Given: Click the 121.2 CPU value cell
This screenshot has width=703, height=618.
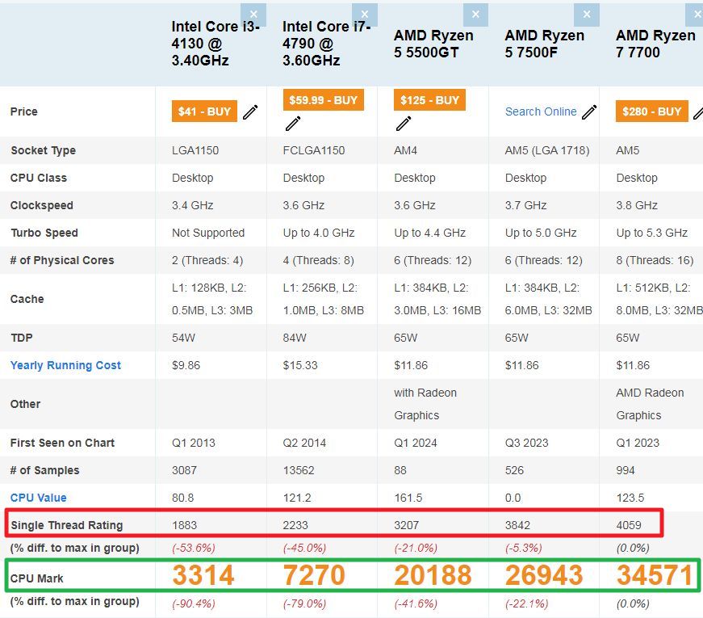Looking at the screenshot, I should coord(297,498).
